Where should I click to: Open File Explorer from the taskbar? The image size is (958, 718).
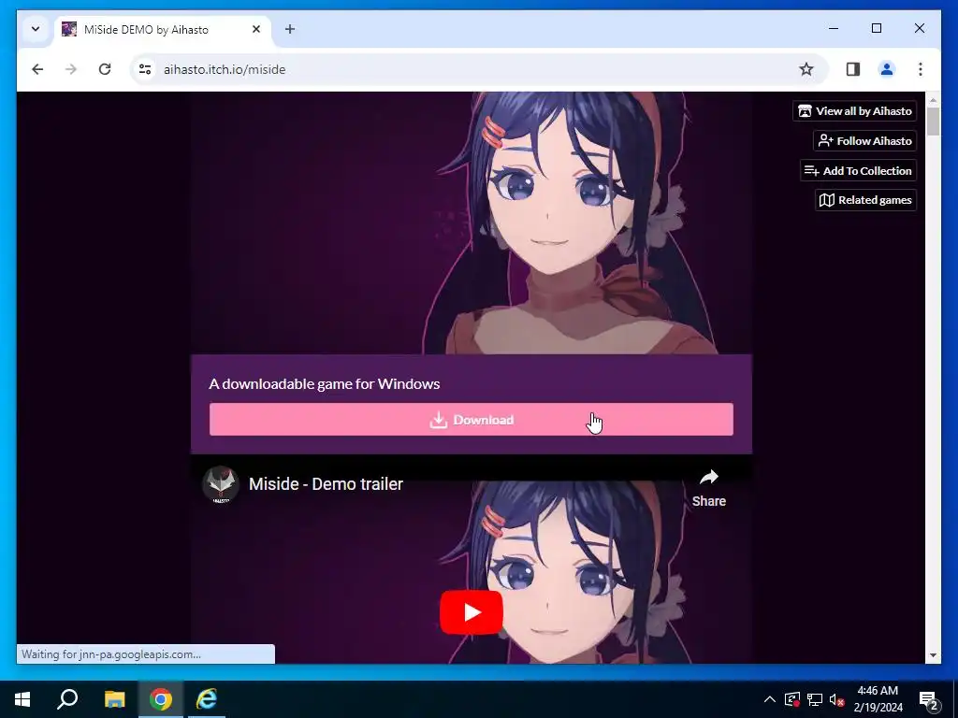tap(114, 699)
